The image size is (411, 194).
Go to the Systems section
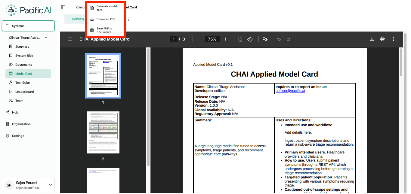tap(18, 26)
